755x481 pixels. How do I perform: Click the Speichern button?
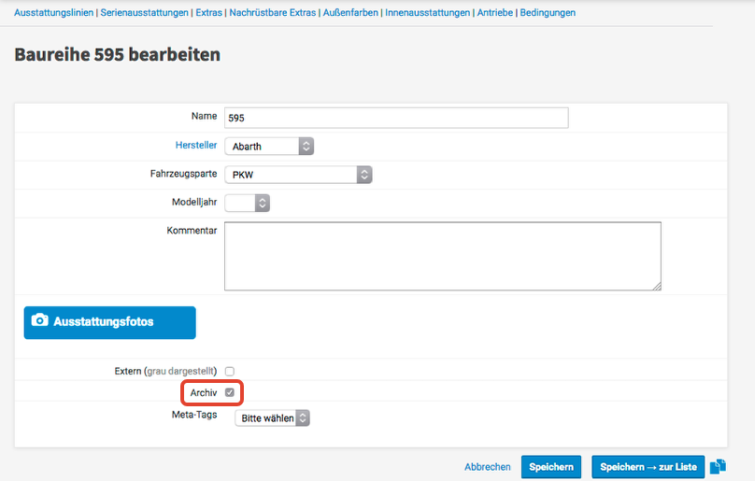coord(551,467)
